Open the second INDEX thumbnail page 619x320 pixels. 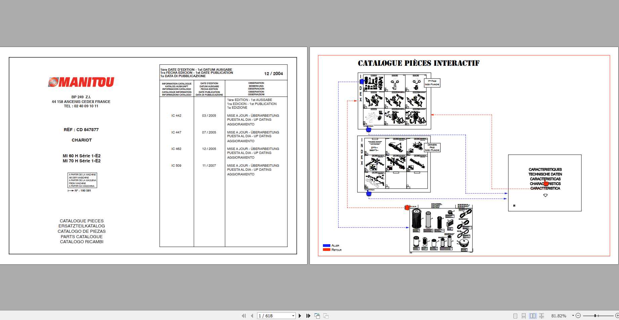click(x=394, y=164)
